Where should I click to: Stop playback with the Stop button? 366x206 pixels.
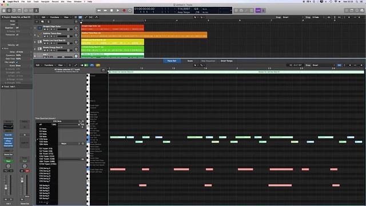[x=112, y=10]
